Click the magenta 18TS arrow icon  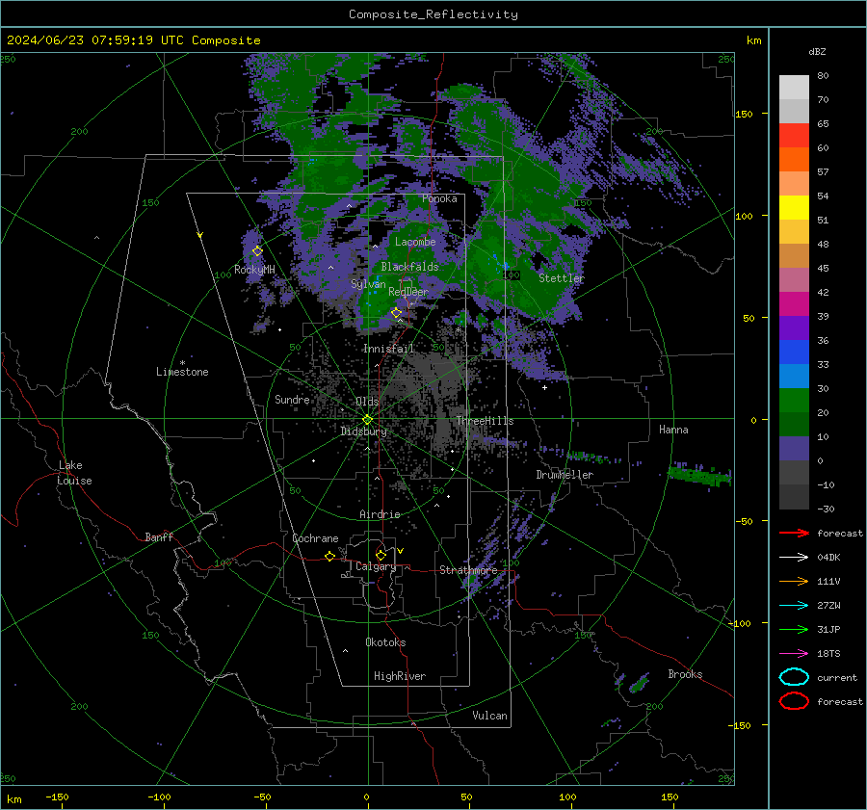point(794,653)
